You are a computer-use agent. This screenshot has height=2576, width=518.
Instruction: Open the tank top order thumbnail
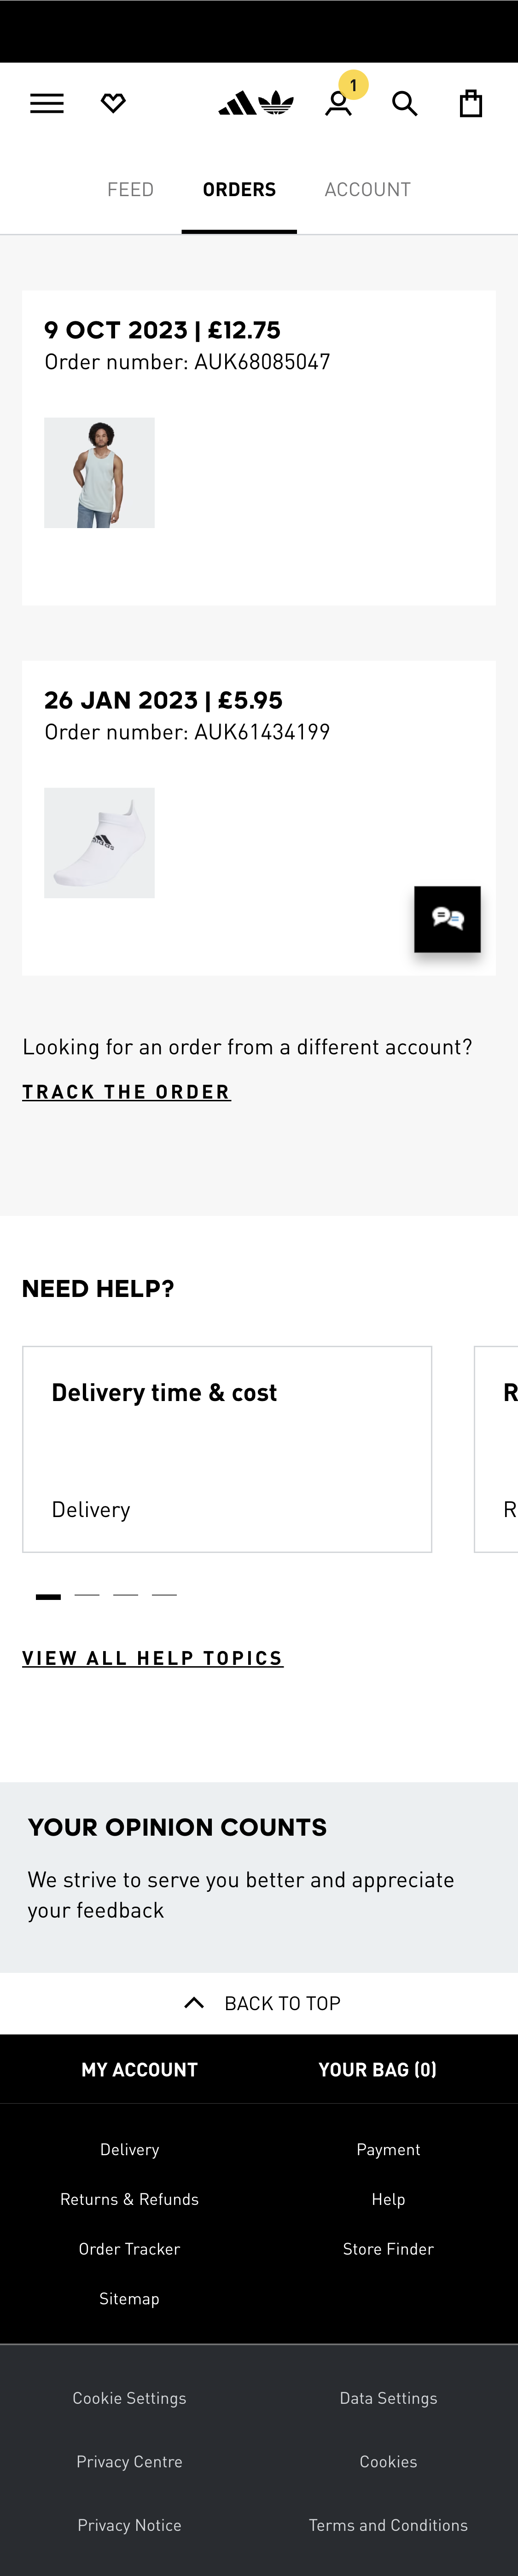point(99,473)
